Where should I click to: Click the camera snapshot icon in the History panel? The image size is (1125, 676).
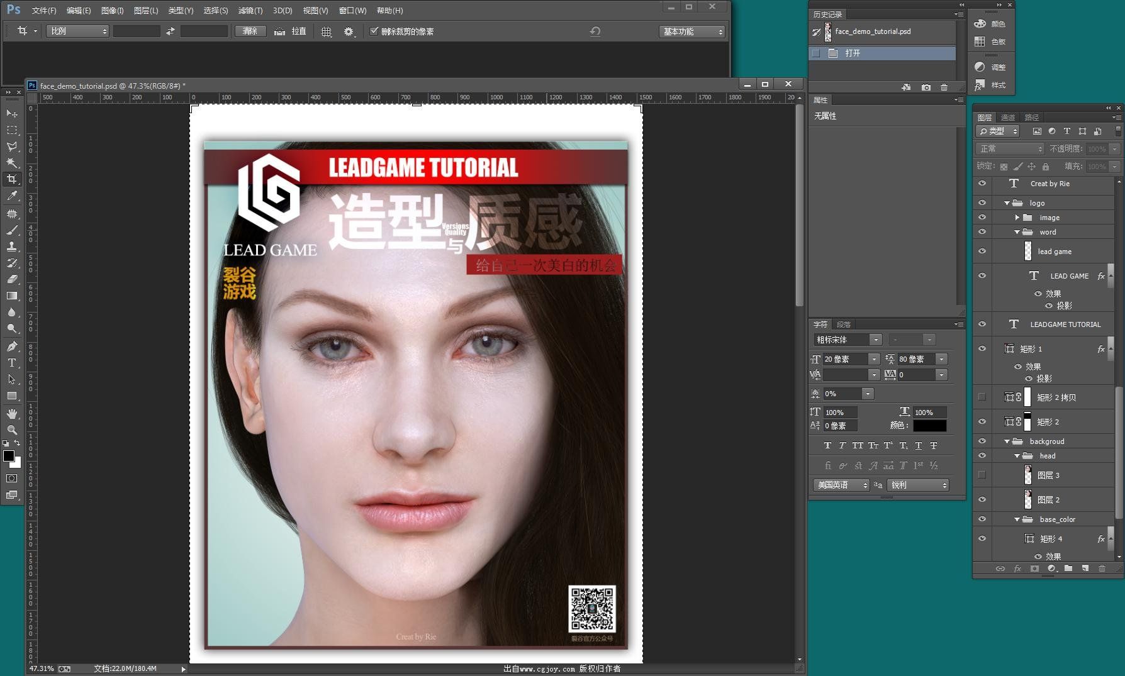pyautogui.click(x=926, y=87)
